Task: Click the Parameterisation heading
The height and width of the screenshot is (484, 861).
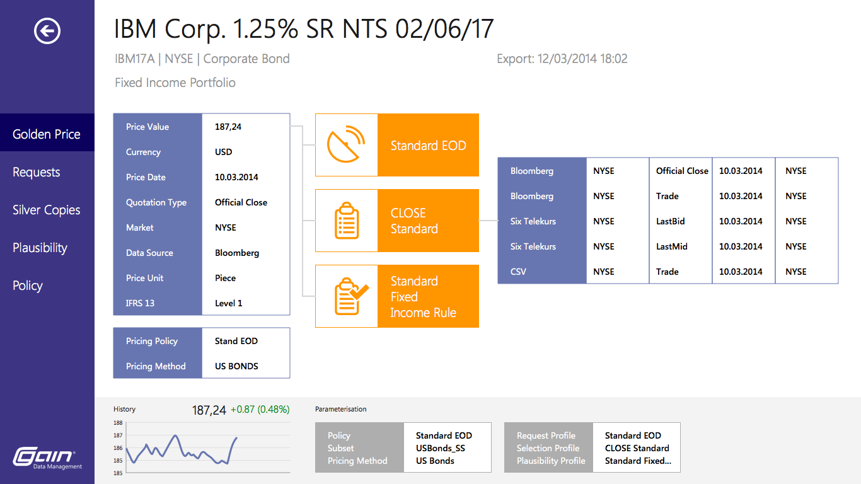Action: click(341, 409)
